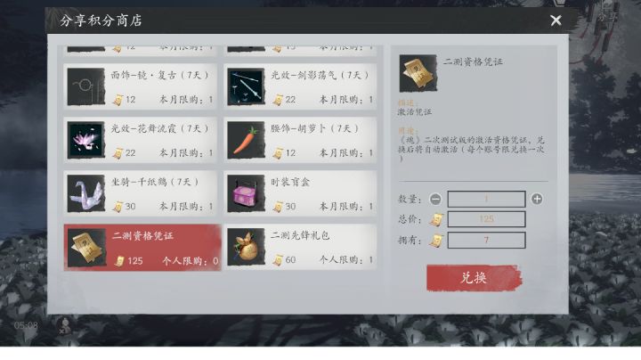Click the 拥有 owned points field

[486, 240]
